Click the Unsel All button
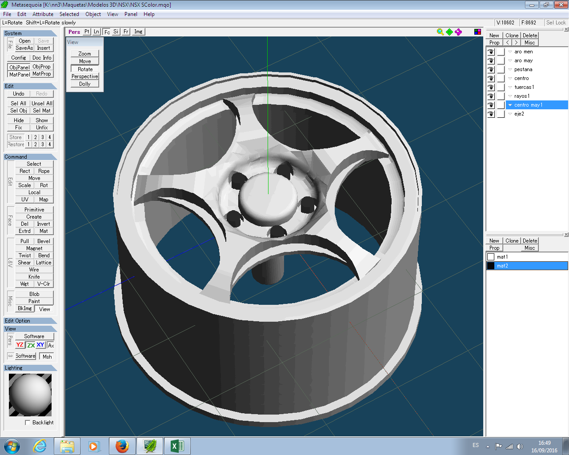The height and width of the screenshot is (455, 569). click(x=42, y=104)
